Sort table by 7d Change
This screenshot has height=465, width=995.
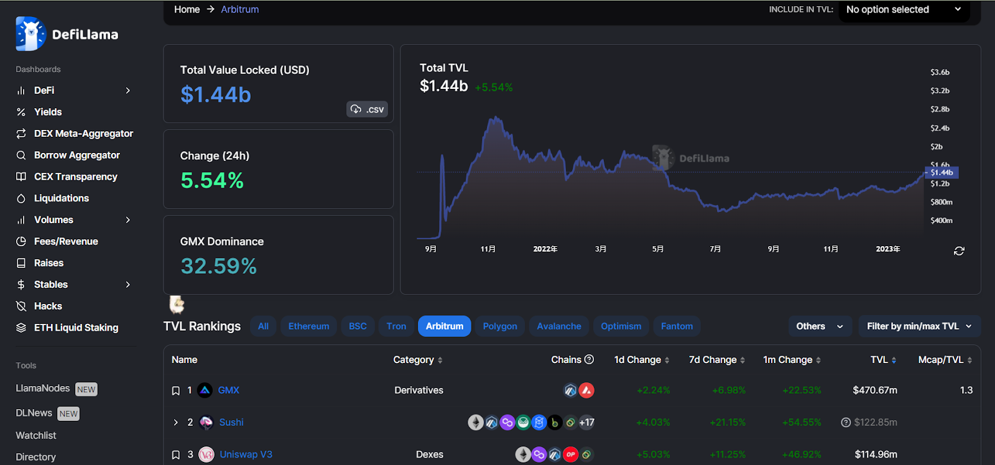pyautogui.click(x=717, y=360)
